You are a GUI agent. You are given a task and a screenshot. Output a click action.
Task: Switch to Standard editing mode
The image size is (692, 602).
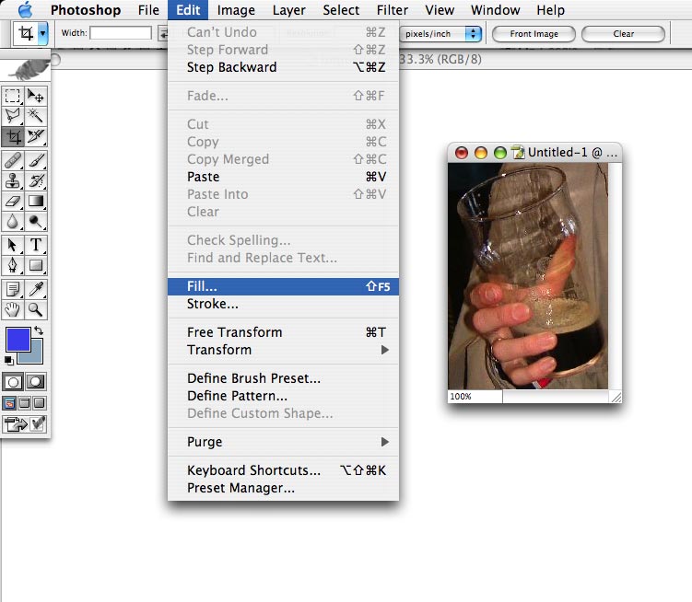click(x=13, y=382)
